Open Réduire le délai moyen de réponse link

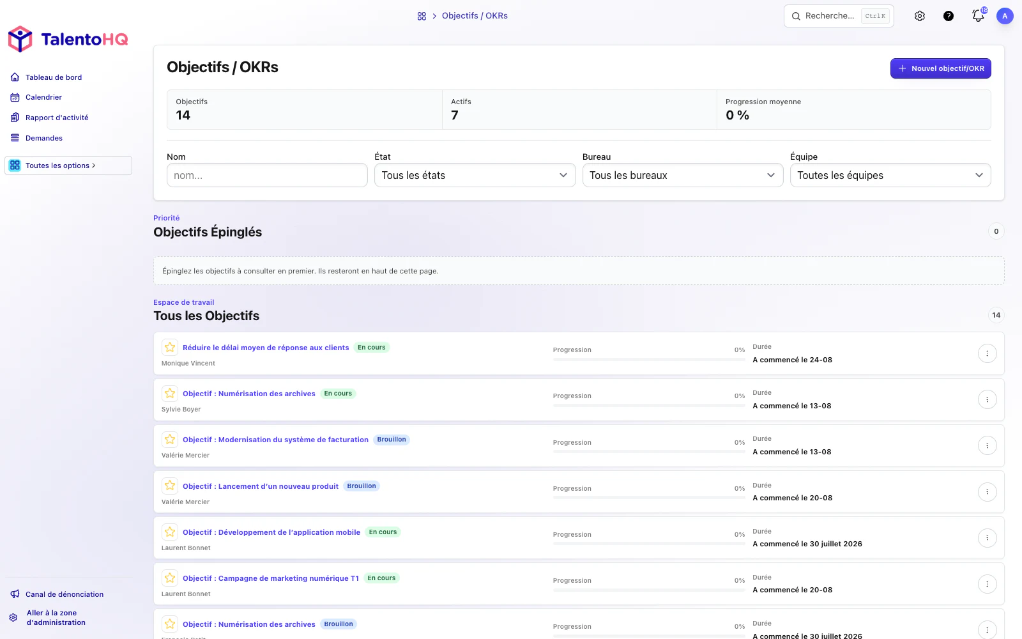(266, 348)
